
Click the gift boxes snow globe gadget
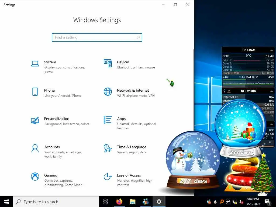point(240,129)
